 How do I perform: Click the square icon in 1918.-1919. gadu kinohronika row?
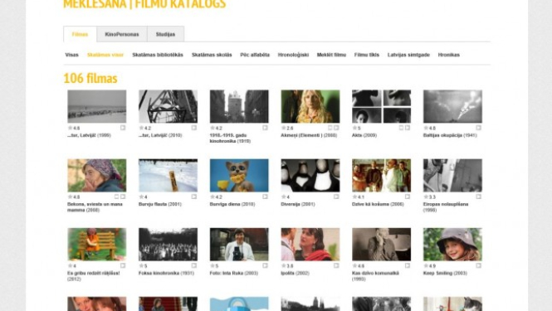(x=265, y=128)
